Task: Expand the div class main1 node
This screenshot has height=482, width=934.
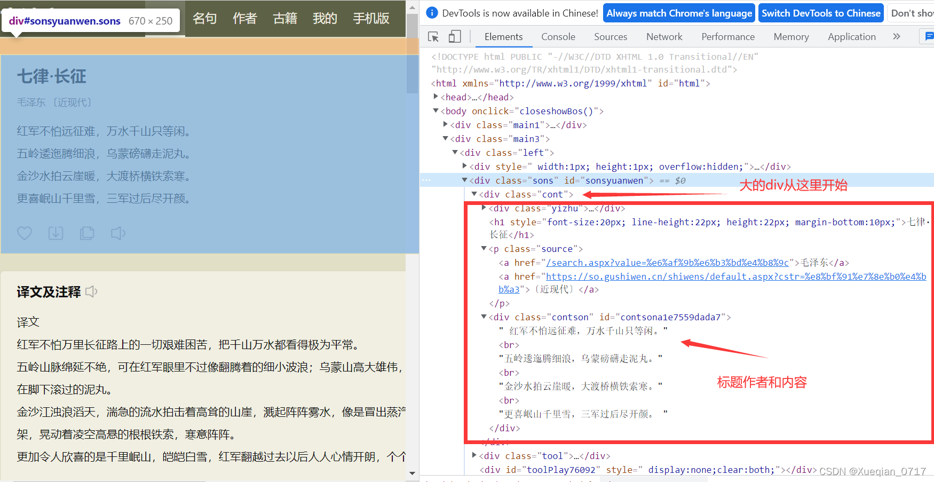Action: pyautogui.click(x=446, y=124)
